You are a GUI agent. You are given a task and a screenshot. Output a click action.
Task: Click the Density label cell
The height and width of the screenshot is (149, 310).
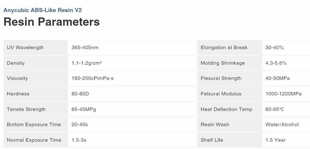[x=36, y=63]
